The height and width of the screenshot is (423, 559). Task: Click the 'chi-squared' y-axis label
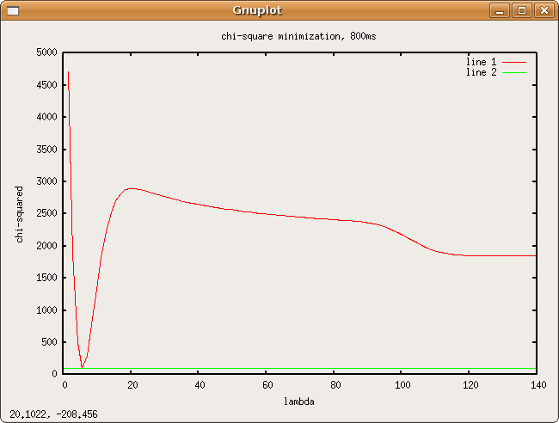[x=20, y=213]
